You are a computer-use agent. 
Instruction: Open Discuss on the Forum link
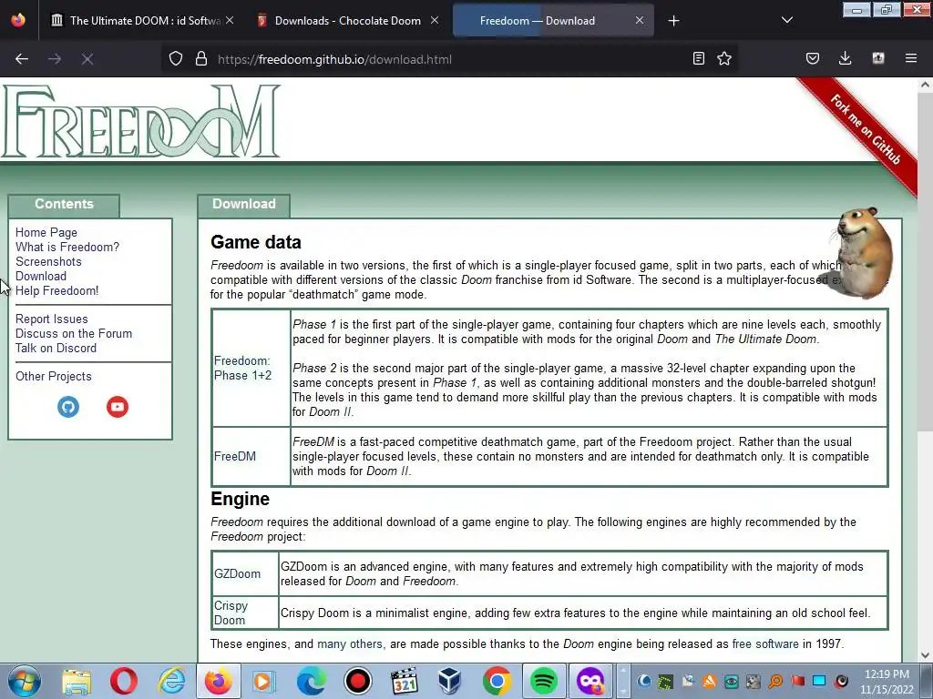(74, 333)
